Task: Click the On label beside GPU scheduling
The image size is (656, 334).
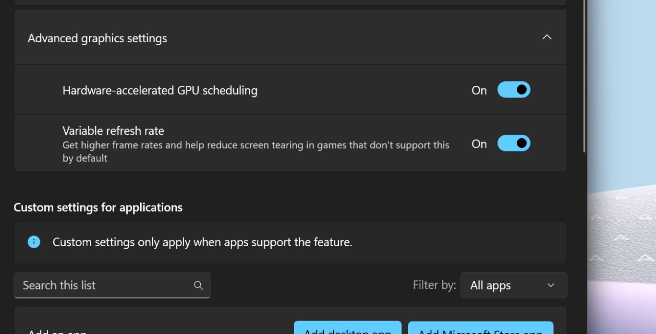Action: pyautogui.click(x=479, y=90)
